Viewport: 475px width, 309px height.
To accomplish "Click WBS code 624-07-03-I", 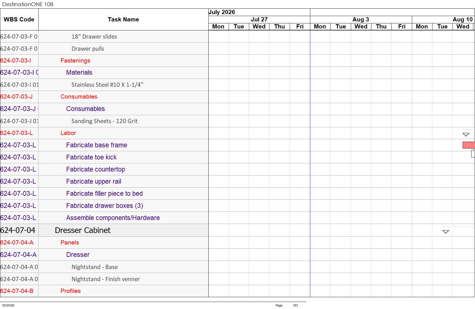I will pos(15,61).
